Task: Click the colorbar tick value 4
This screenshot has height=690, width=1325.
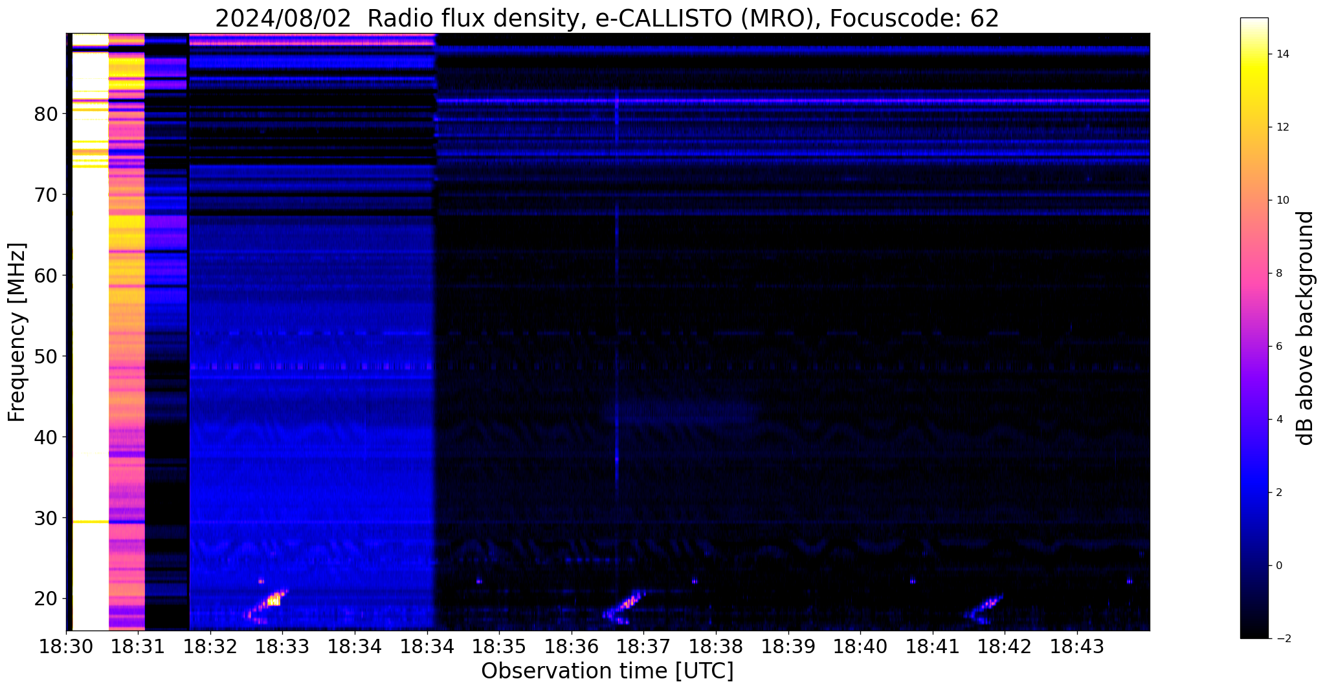Action: [x=1279, y=420]
